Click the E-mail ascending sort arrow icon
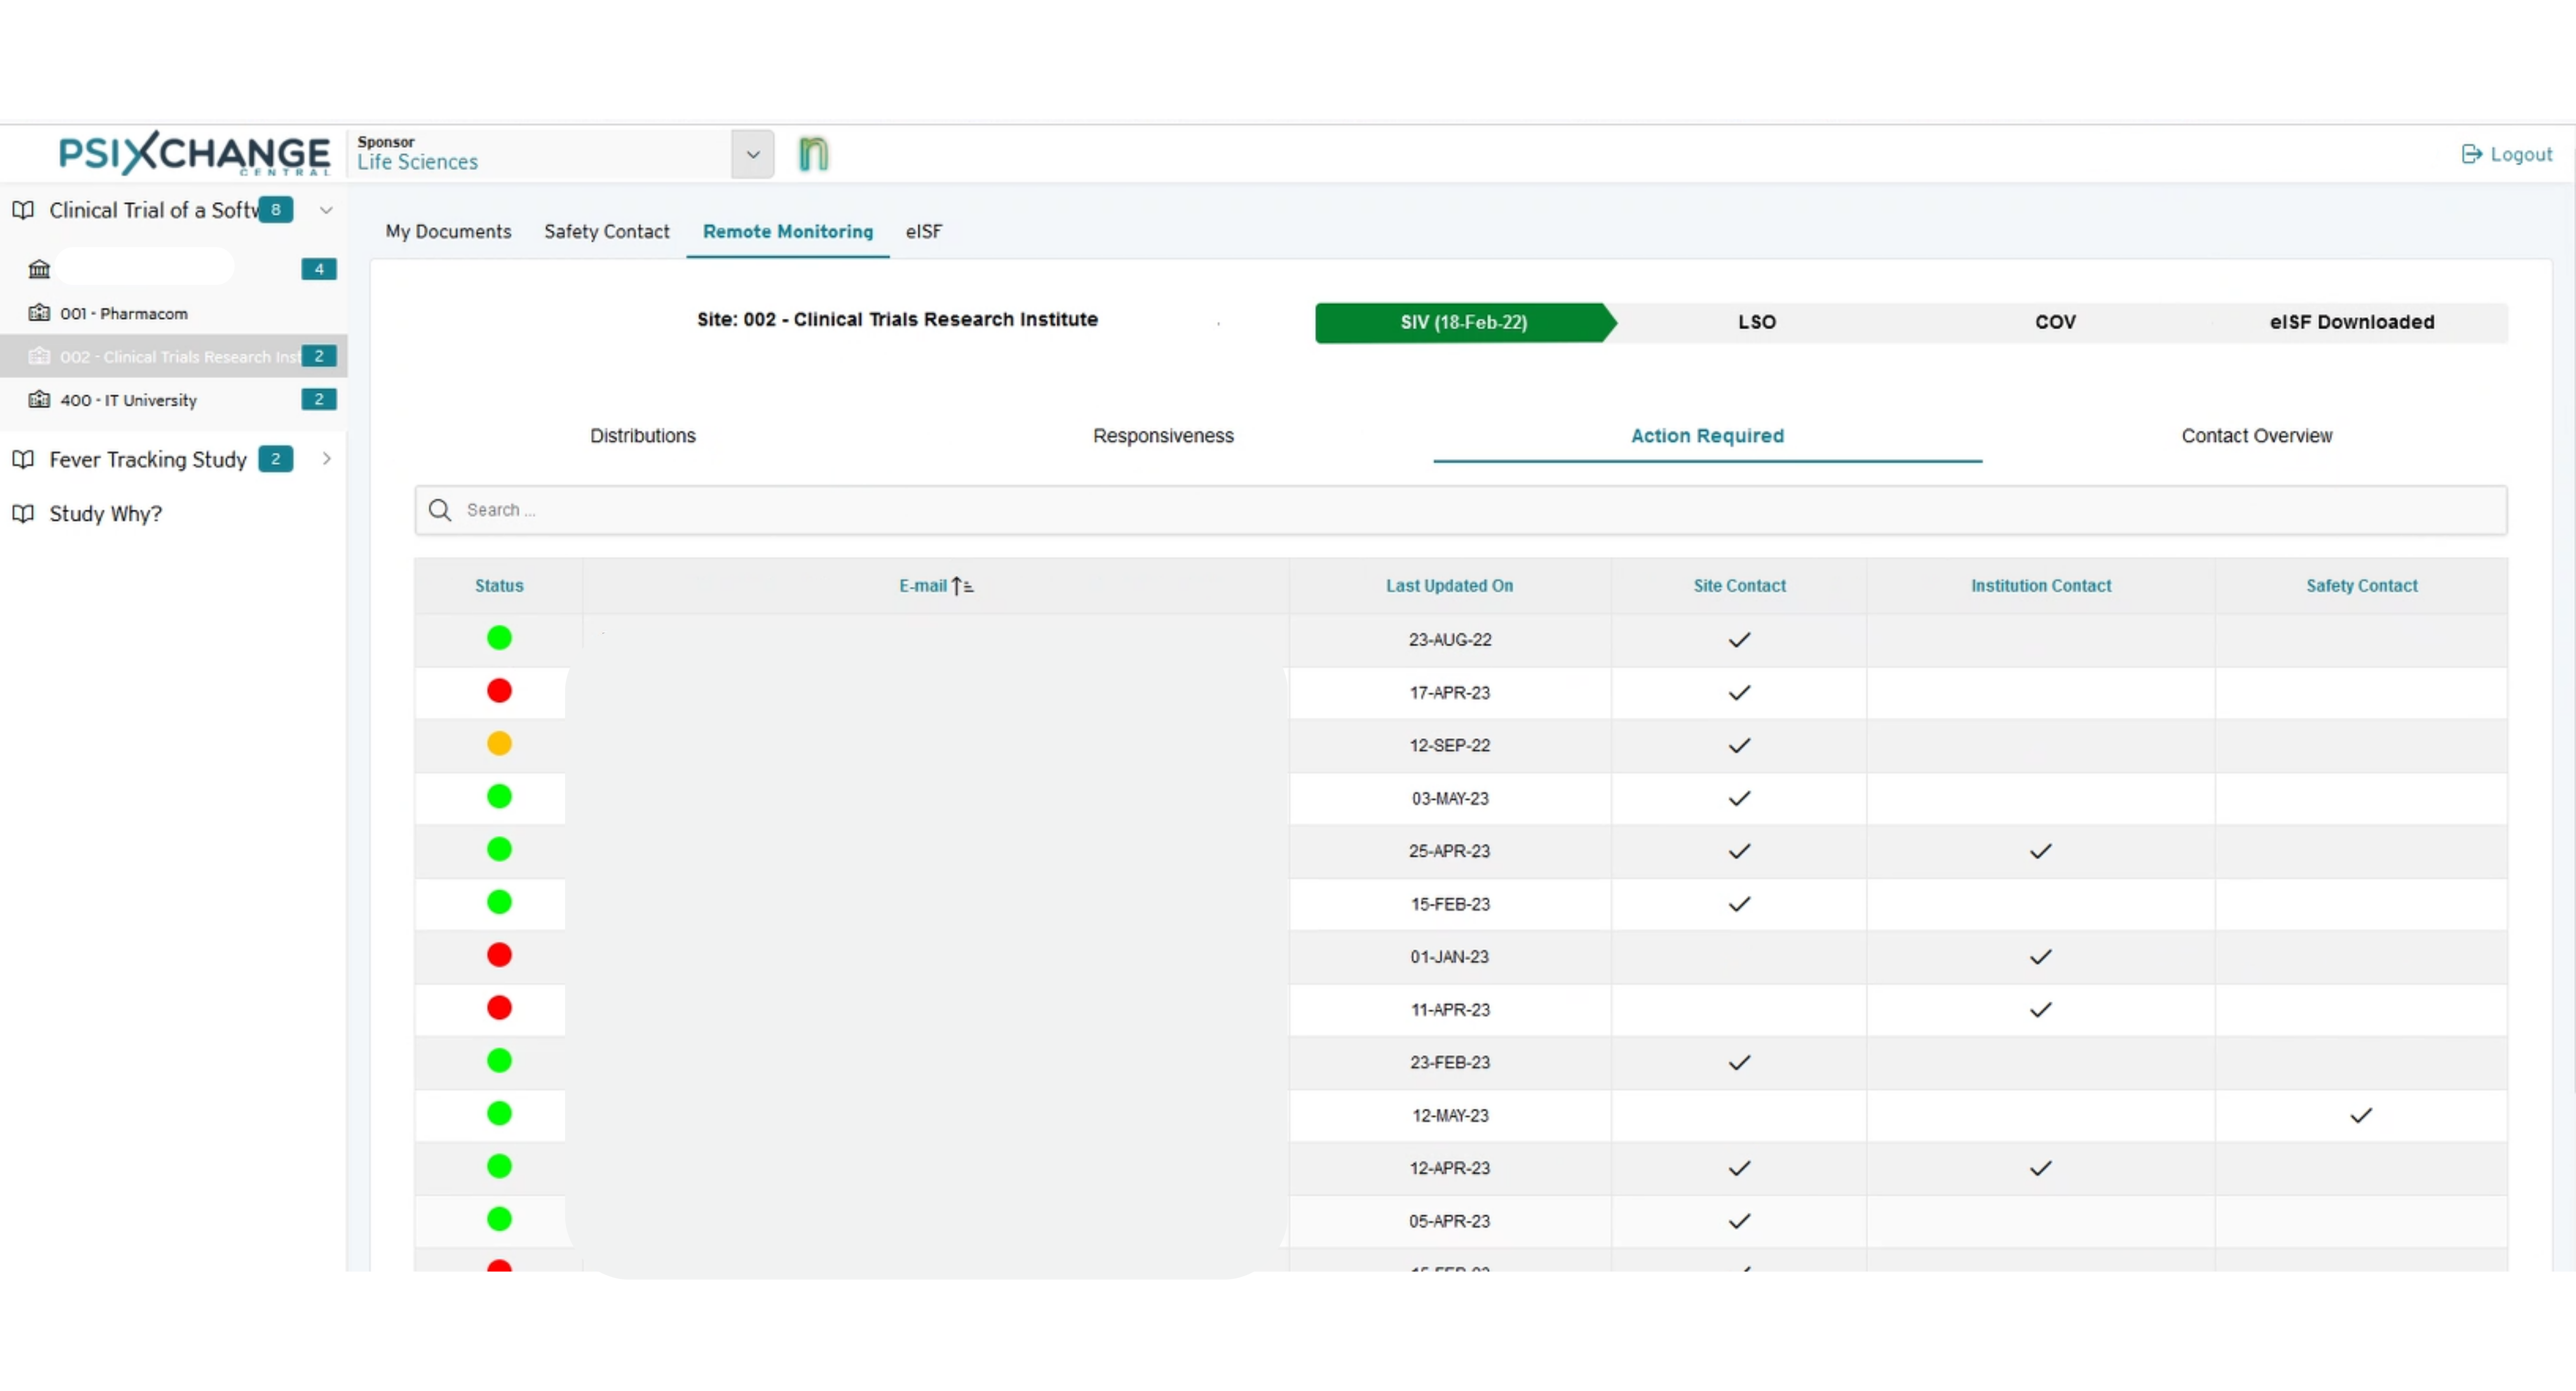2576x1391 pixels. (962, 586)
